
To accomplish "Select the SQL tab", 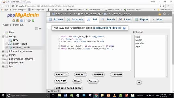I will [x=92, y=19].
